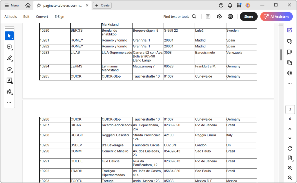Select the Selection tool in the left toolbar
Screen dimensions: 297x183
(9, 36)
